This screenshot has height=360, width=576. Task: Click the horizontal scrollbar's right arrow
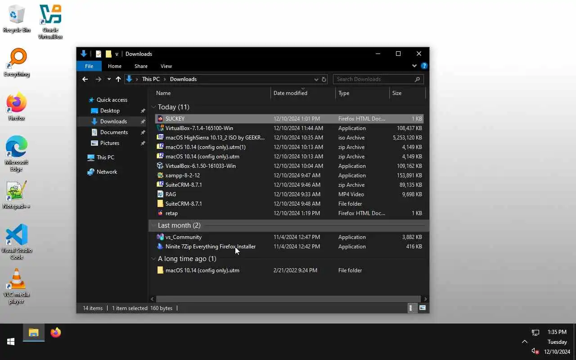tap(425, 299)
